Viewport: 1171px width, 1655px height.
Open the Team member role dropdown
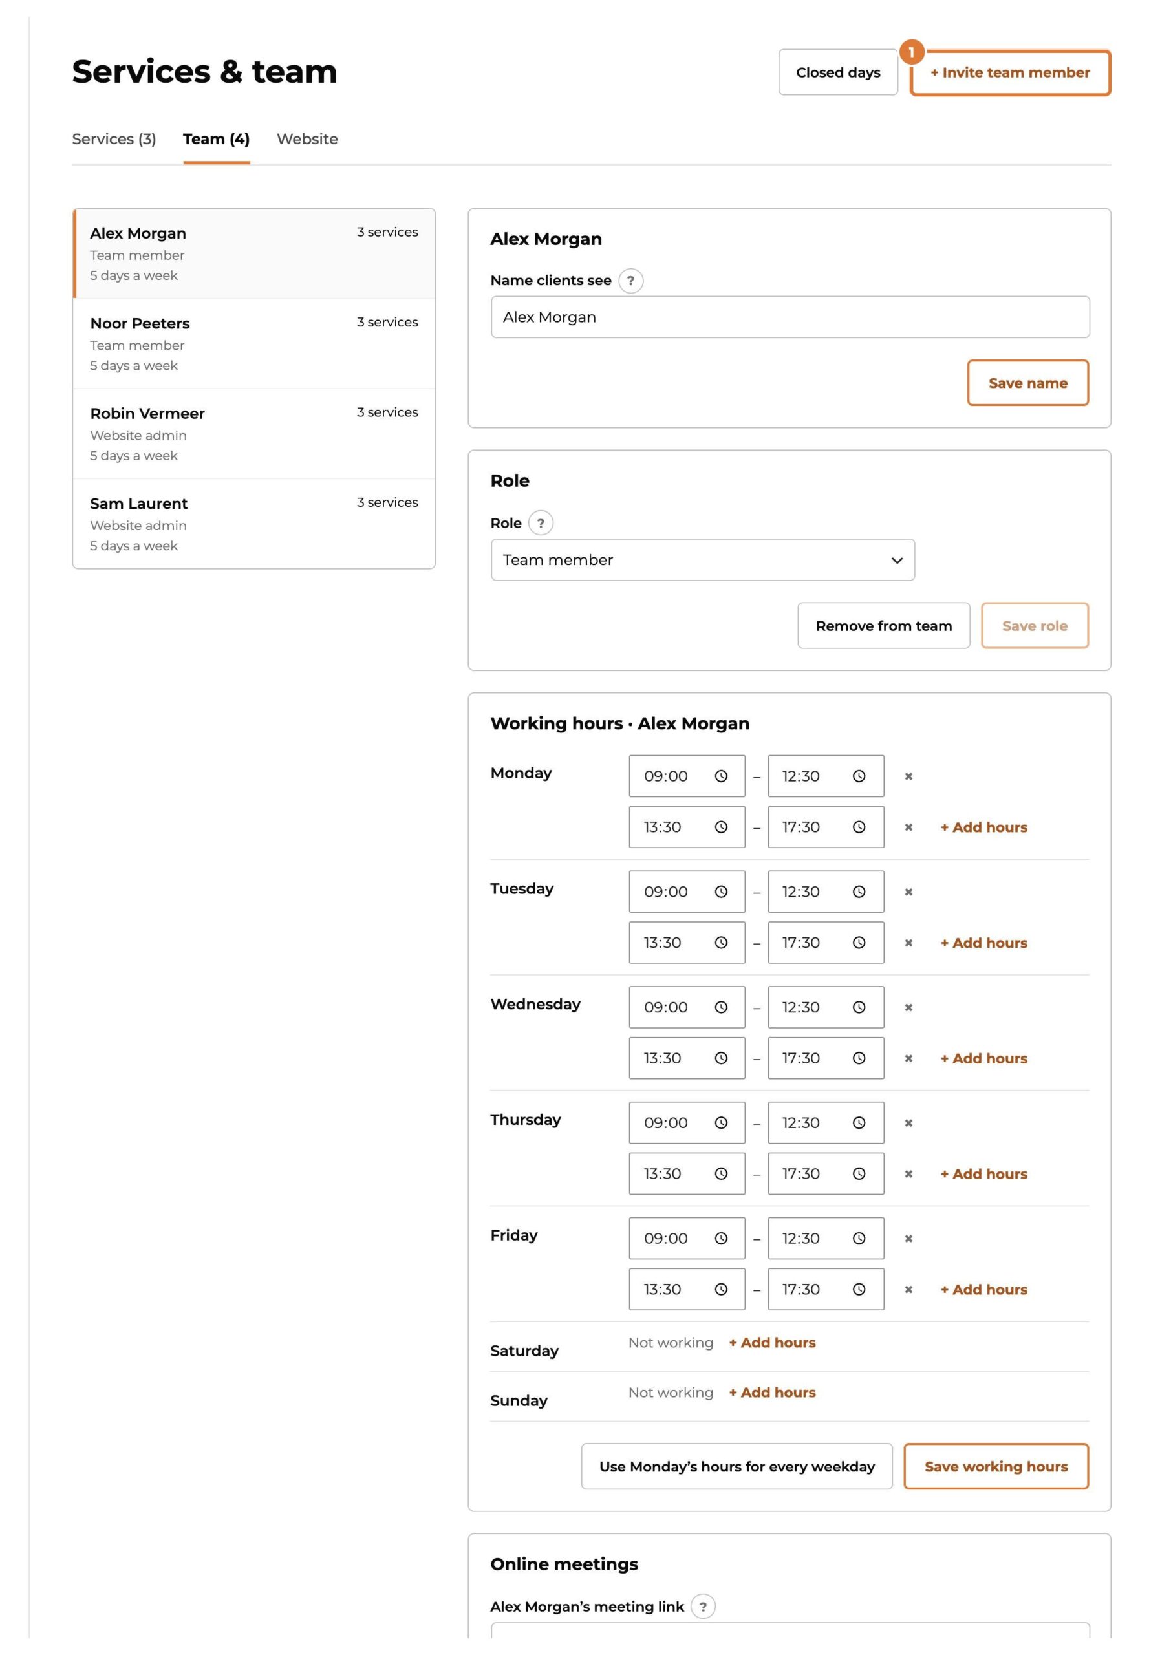pyautogui.click(x=703, y=560)
